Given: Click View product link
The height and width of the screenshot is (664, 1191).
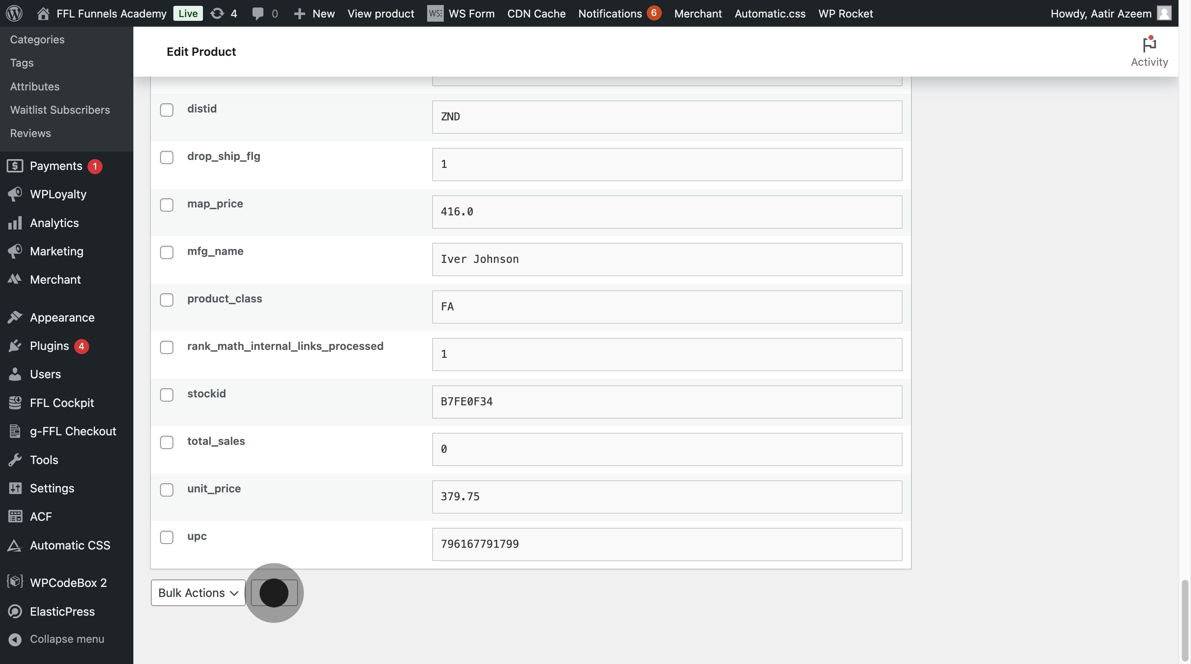Looking at the screenshot, I should click(380, 13).
